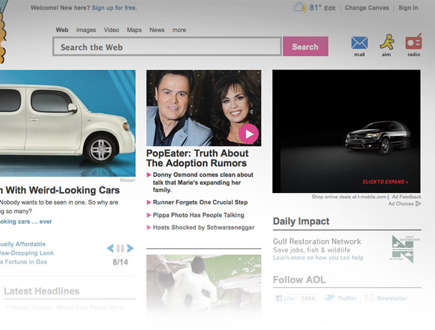Image resolution: width=435 pixels, height=330 pixels.
Task: Open the radio icon
Action: pos(413,42)
